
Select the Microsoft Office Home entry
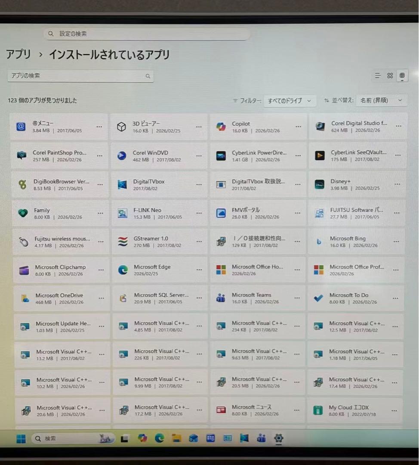pos(258,270)
